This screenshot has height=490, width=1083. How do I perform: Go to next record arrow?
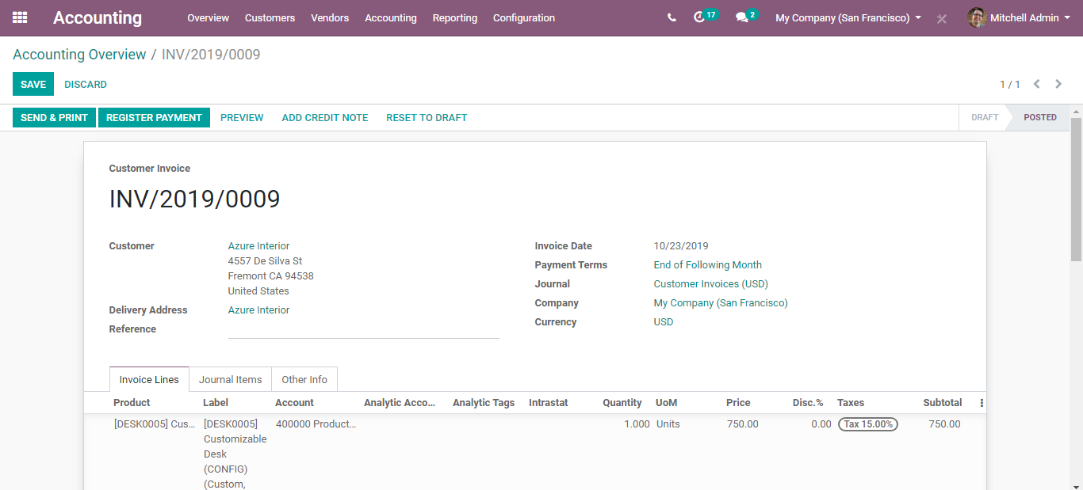tap(1058, 84)
